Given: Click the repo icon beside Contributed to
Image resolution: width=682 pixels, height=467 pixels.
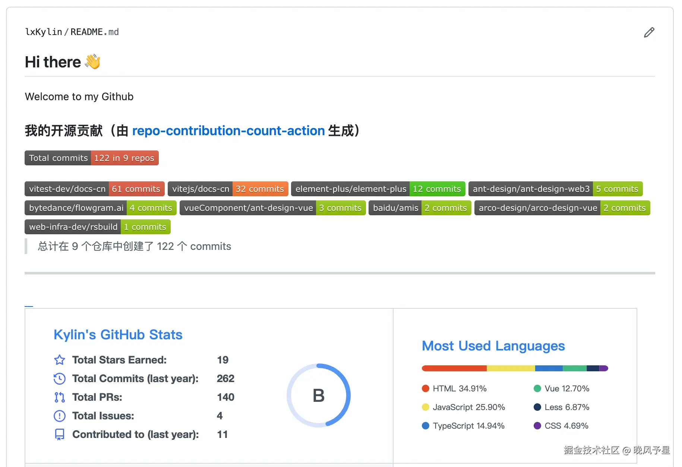Looking at the screenshot, I should (x=60, y=434).
